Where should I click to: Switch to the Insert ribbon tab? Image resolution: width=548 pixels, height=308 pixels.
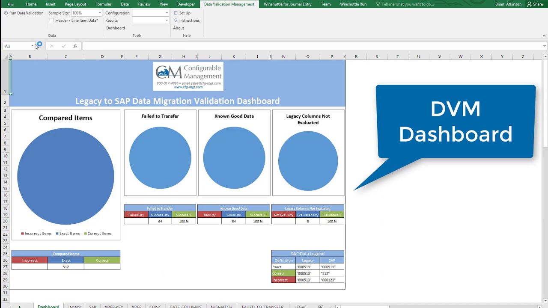tap(51, 4)
